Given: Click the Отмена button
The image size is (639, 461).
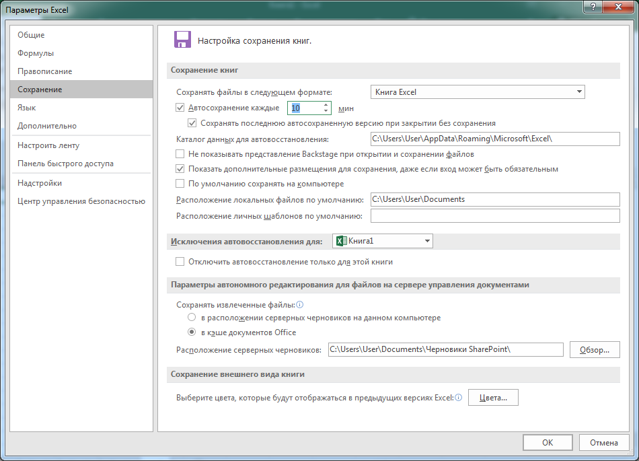Looking at the screenshot, I should pyautogui.click(x=603, y=443).
